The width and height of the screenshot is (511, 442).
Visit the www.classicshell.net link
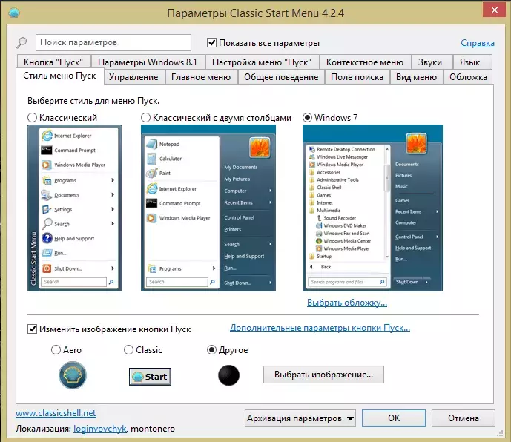click(x=56, y=413)
